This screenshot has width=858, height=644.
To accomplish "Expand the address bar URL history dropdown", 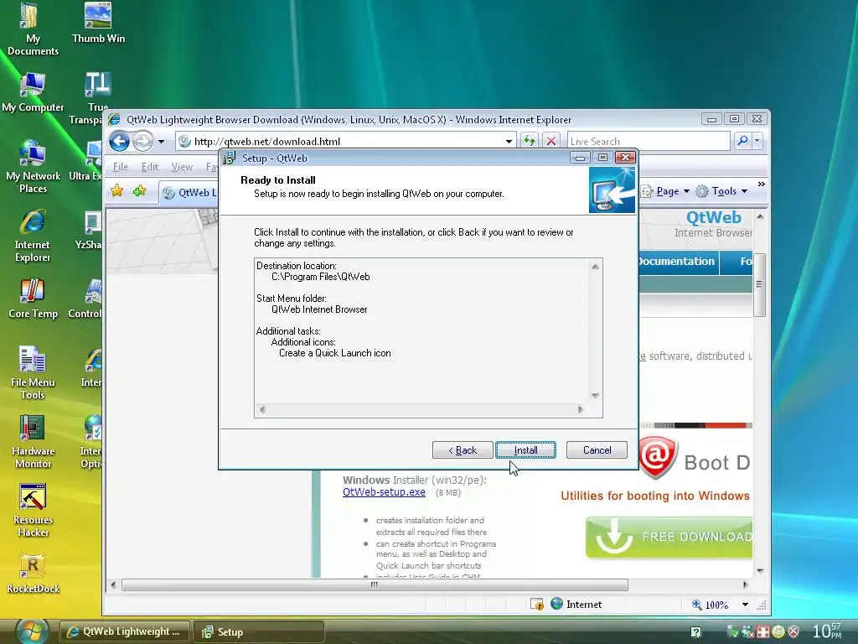I will (x=509, y=141).
